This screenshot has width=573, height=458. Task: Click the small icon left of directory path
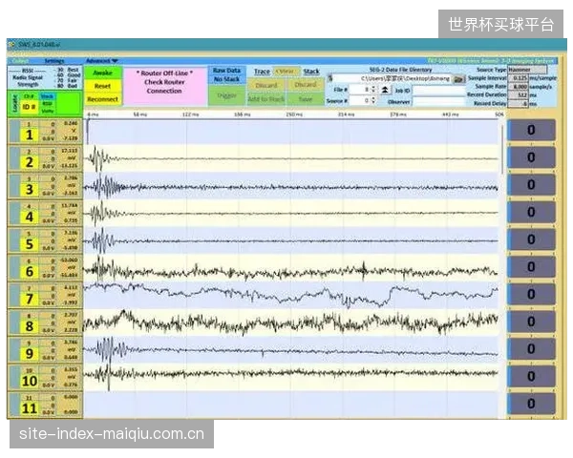click(x=330, y=78)
